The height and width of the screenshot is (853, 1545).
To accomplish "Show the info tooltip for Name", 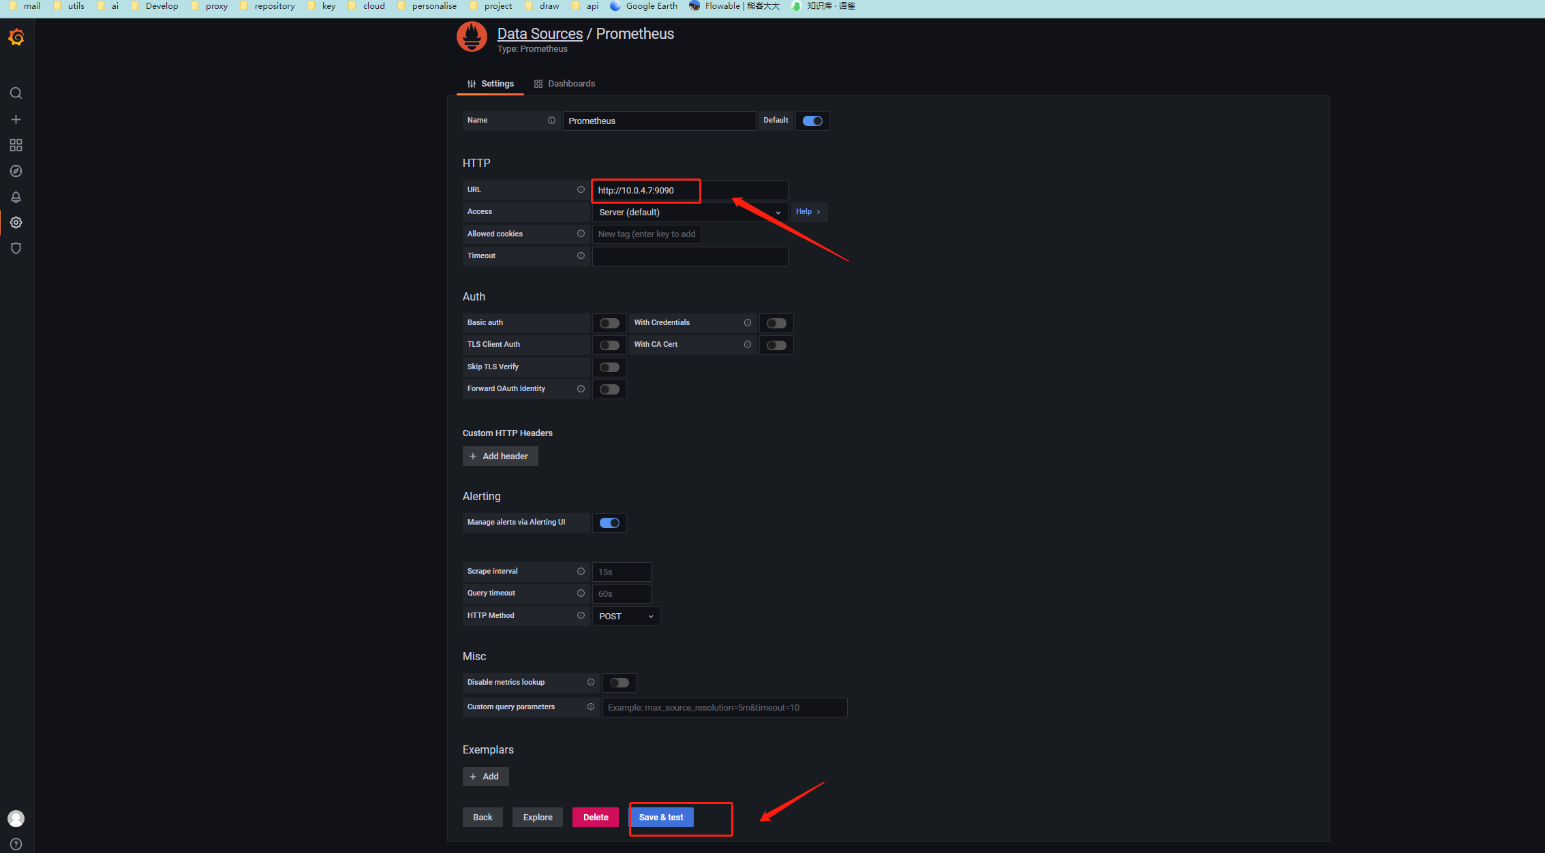I will [x=551, y=121].
